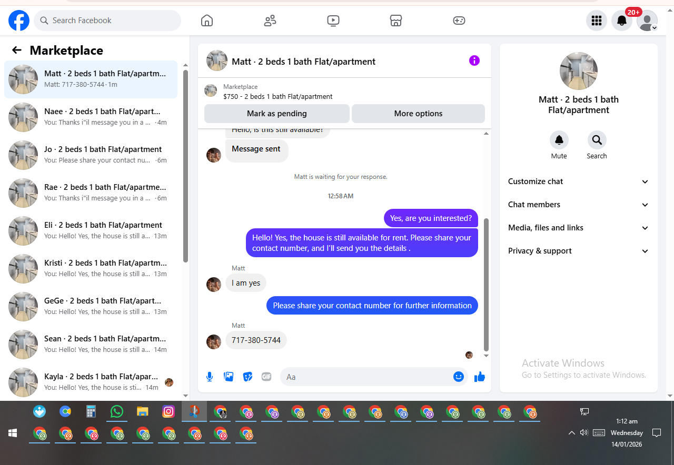This screenshot has height=465, width=674.
Task: Open Rae's conversation in the list
Action: [91, 193]
